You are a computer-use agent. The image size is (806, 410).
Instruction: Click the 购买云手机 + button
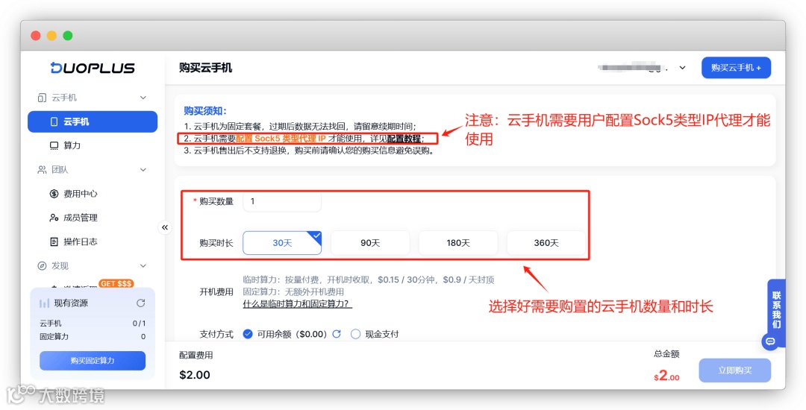[x=736, y=68]
